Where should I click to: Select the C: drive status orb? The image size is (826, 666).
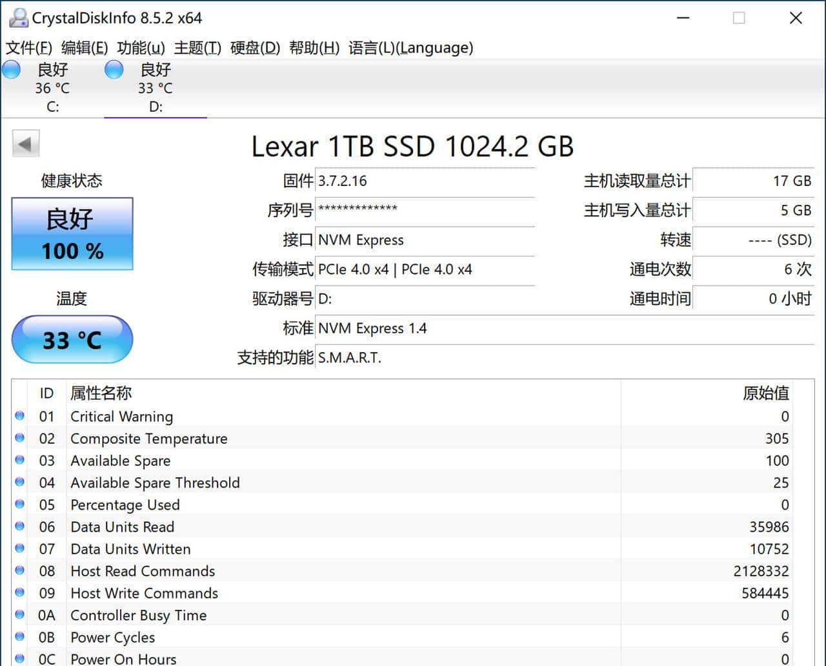tap(12, 70)
